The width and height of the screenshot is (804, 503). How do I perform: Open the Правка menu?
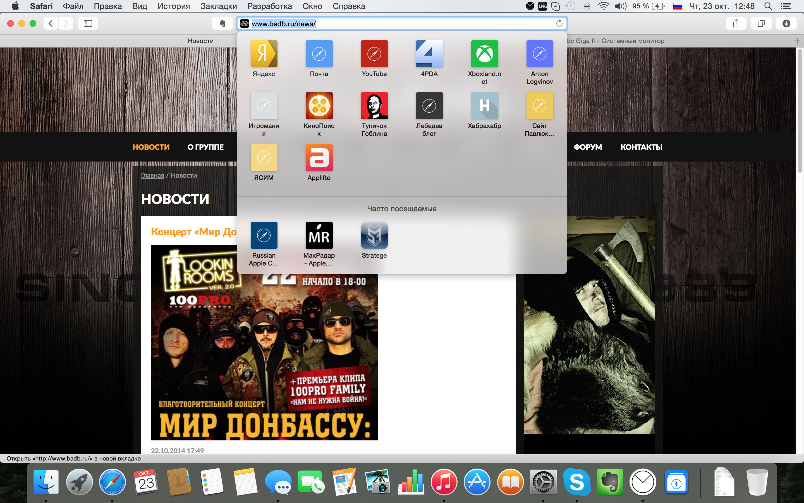coord(108,6)
